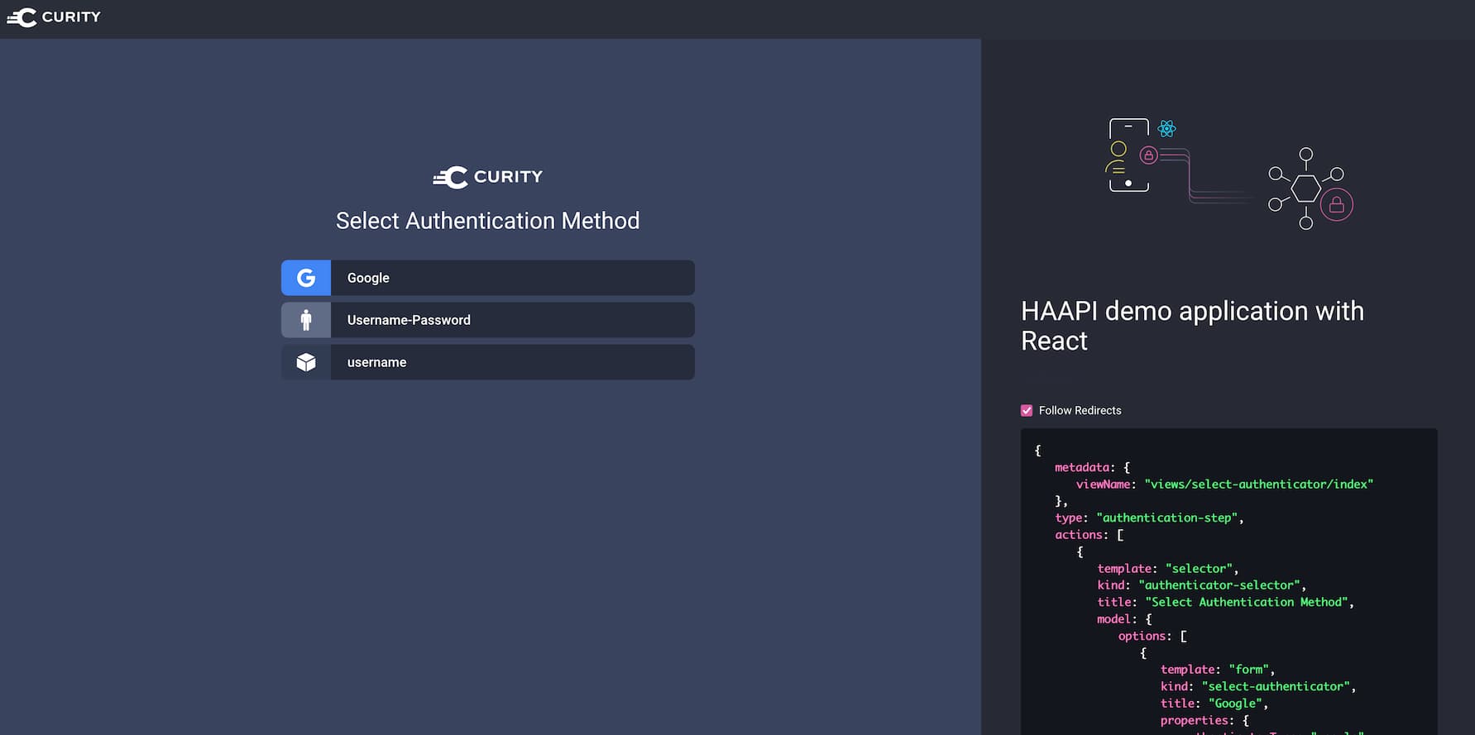The height and width of the screenshot is (735, 1475).
Task: Toggle the Follow Redirects checkbox
Action: point(1027,411)
